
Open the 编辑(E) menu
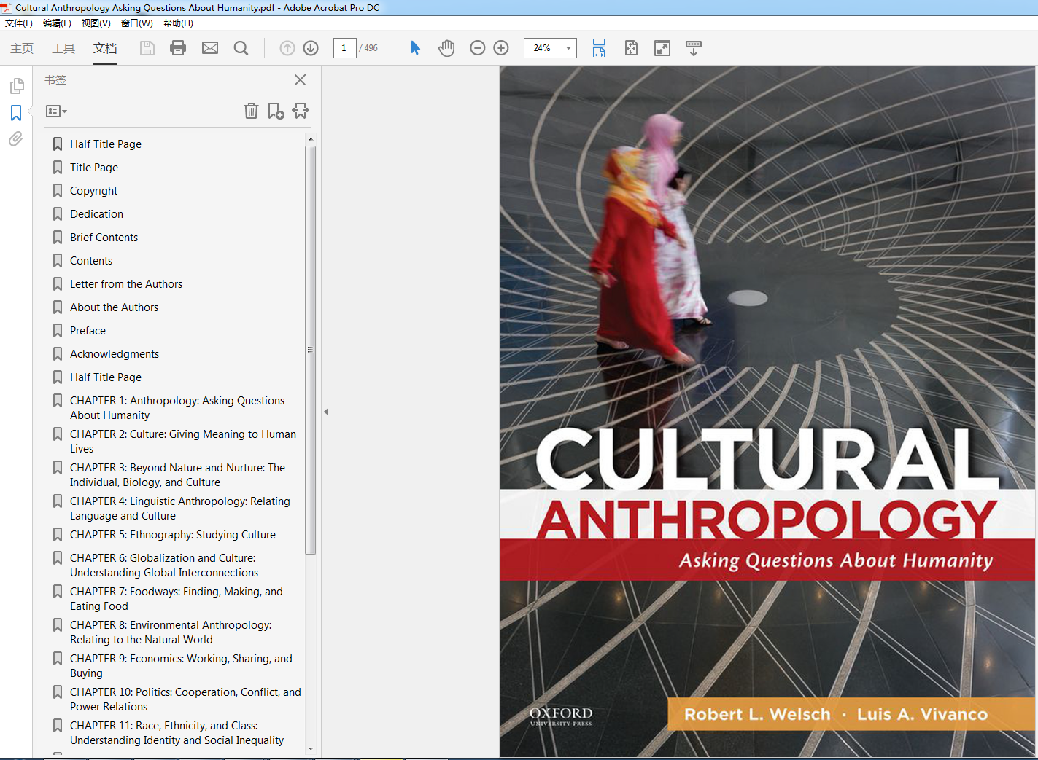coord(57,23)
